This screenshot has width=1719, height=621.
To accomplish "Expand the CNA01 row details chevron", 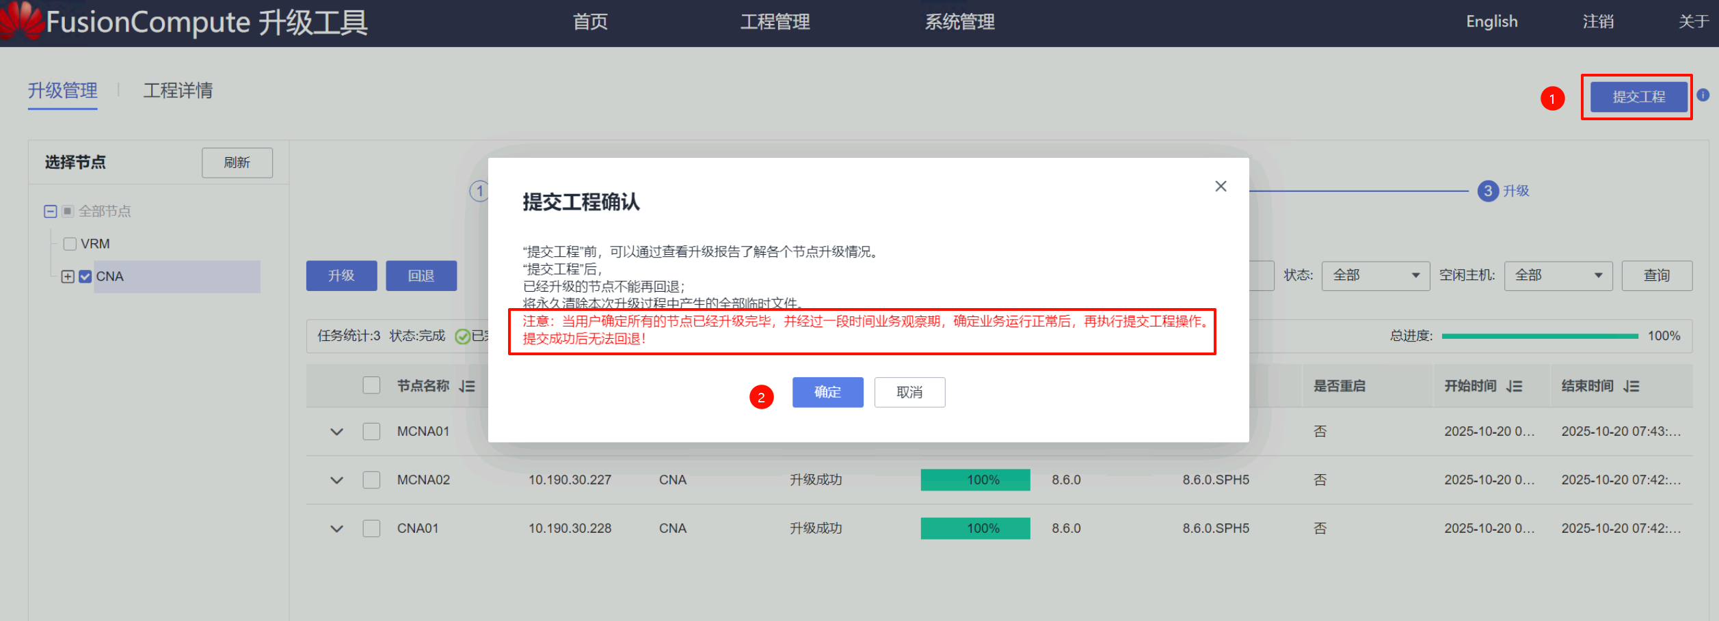I will coord(336,529).
